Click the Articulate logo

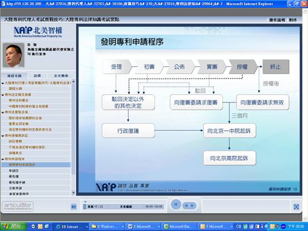(17, 206)
